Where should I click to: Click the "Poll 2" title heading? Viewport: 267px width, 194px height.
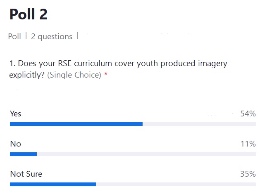tap(28, 14)
